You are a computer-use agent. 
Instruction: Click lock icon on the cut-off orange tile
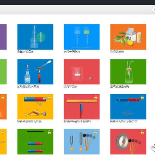3,97
